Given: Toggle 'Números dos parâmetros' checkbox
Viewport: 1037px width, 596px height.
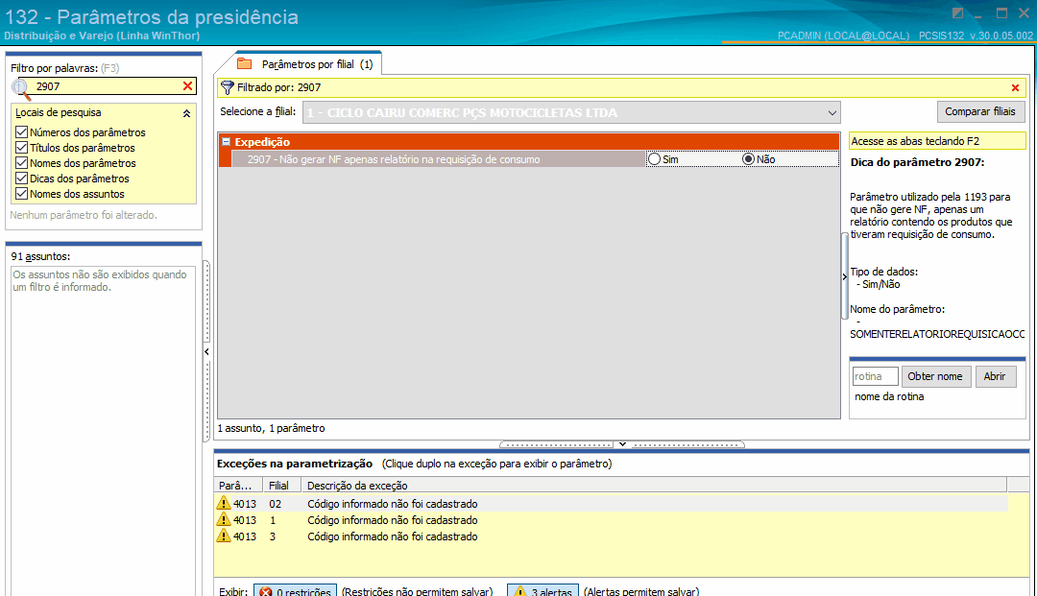Looking at the screenshot, I should coord(22,132).
